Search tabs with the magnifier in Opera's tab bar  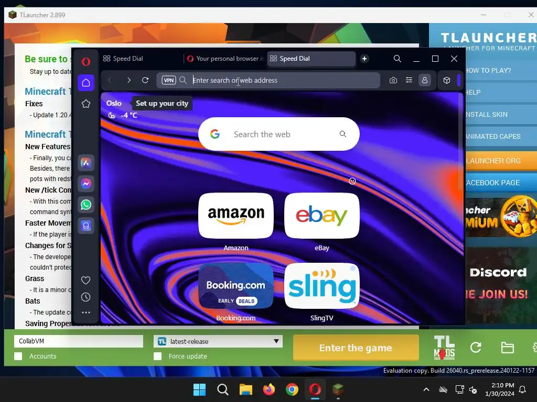coord(398,59)
